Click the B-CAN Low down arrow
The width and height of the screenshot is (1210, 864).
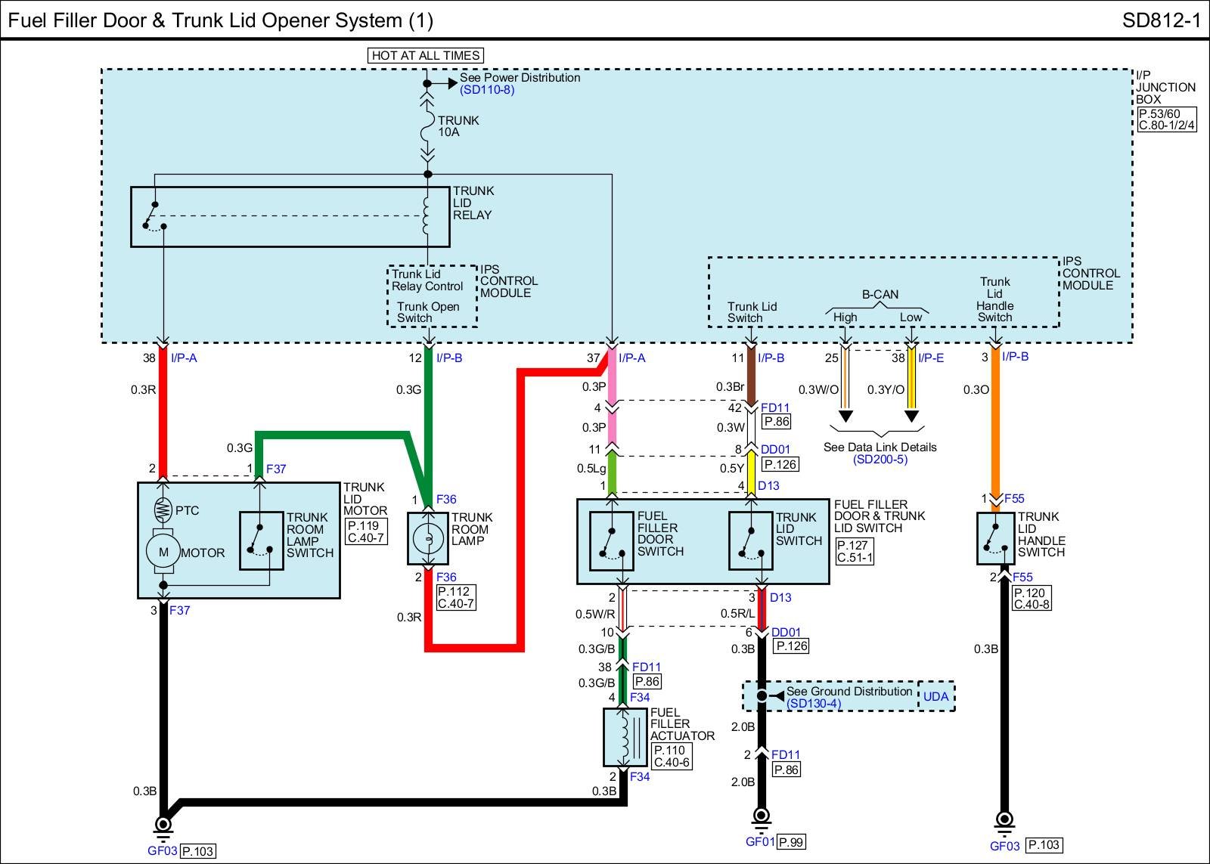pos(911,416)
